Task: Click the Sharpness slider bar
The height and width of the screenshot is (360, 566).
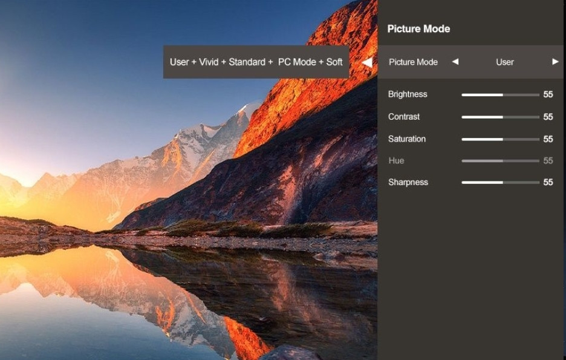Action: (500, 183)
